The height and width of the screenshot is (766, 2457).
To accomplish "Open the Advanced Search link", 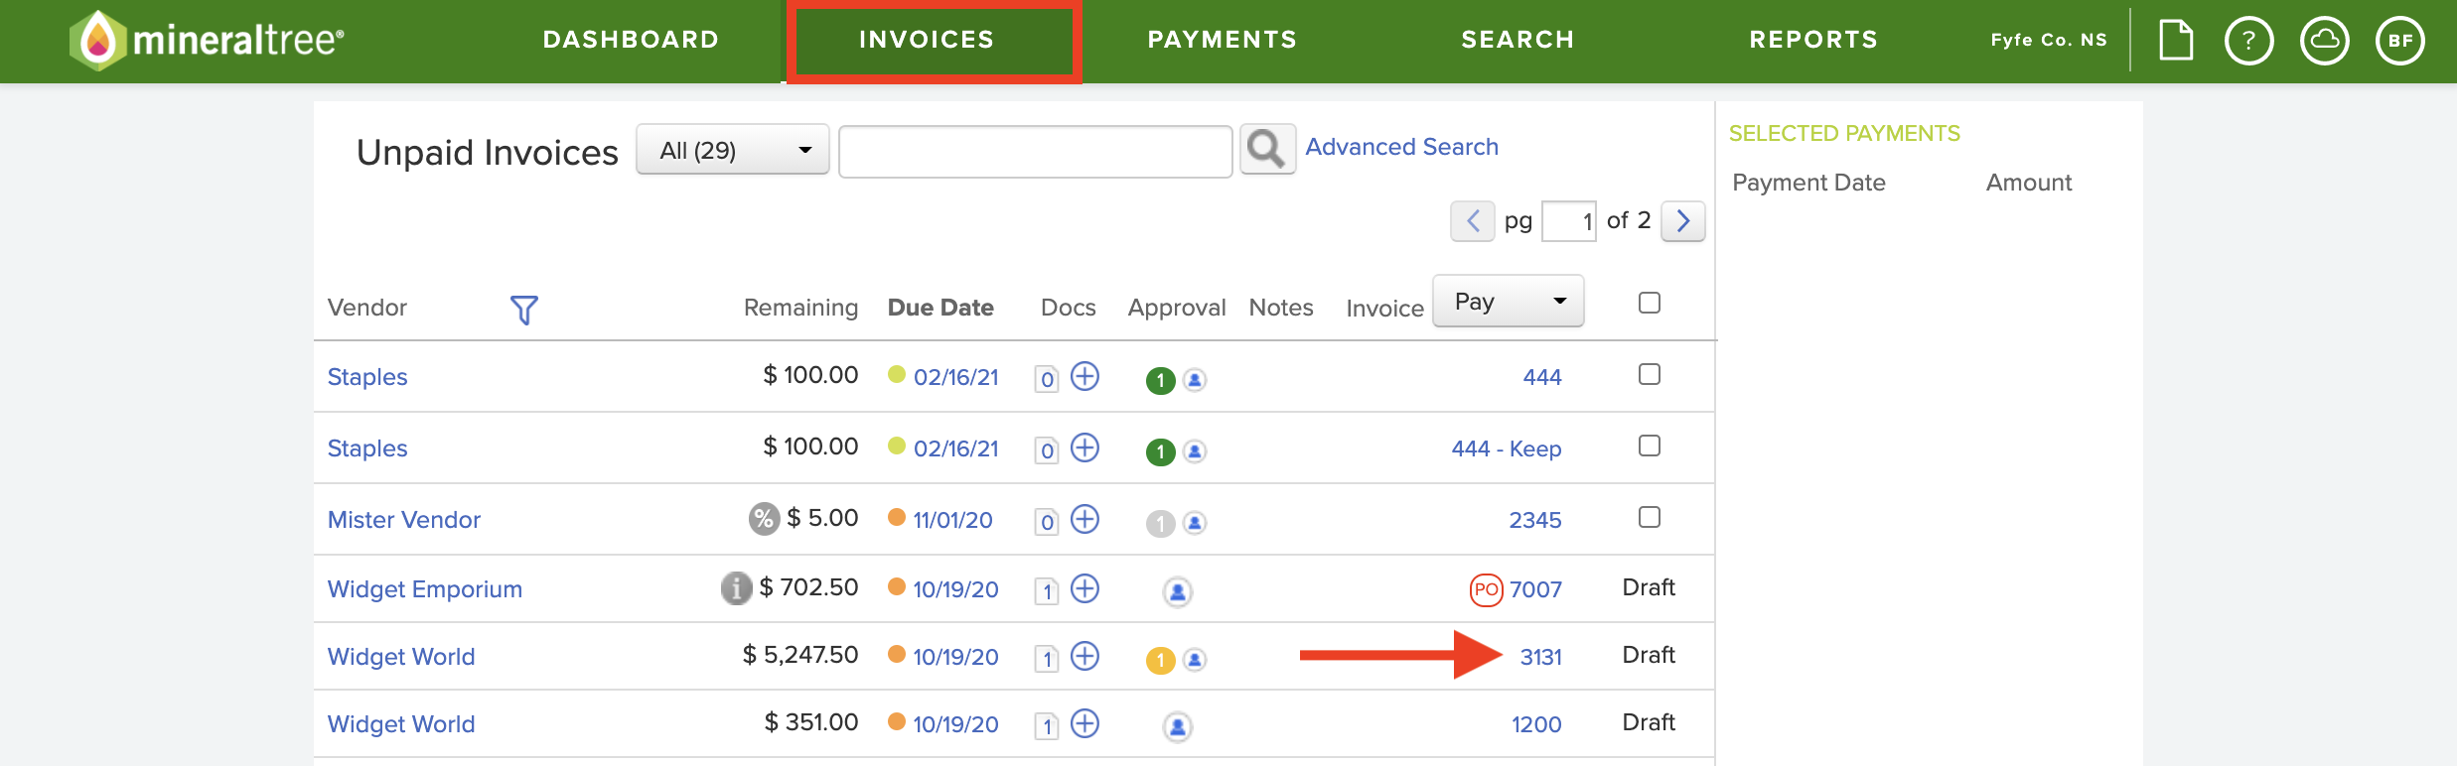I will click(x=1401, y=147).
